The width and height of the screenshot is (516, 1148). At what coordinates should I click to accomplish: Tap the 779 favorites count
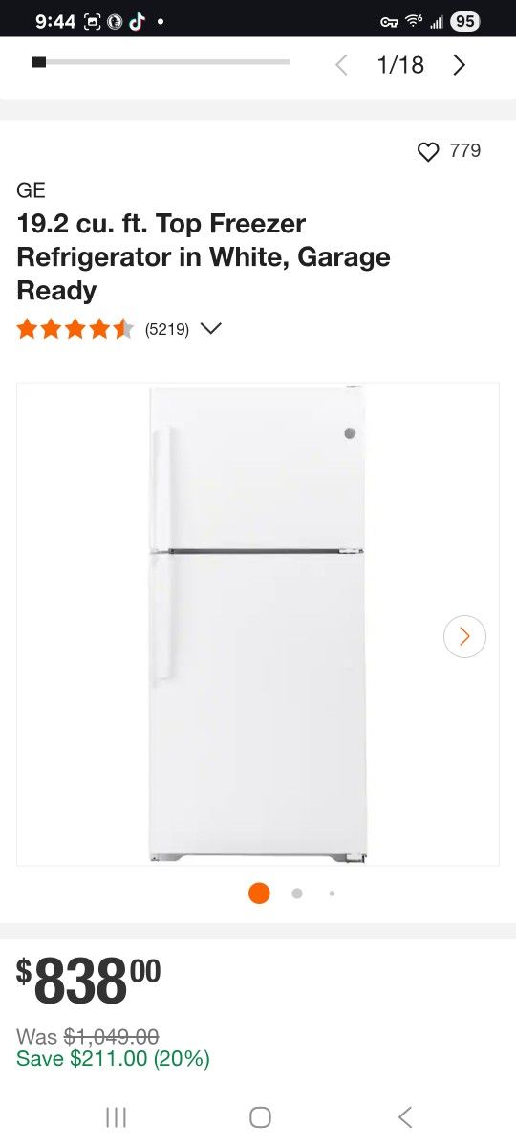click(465, 150)
